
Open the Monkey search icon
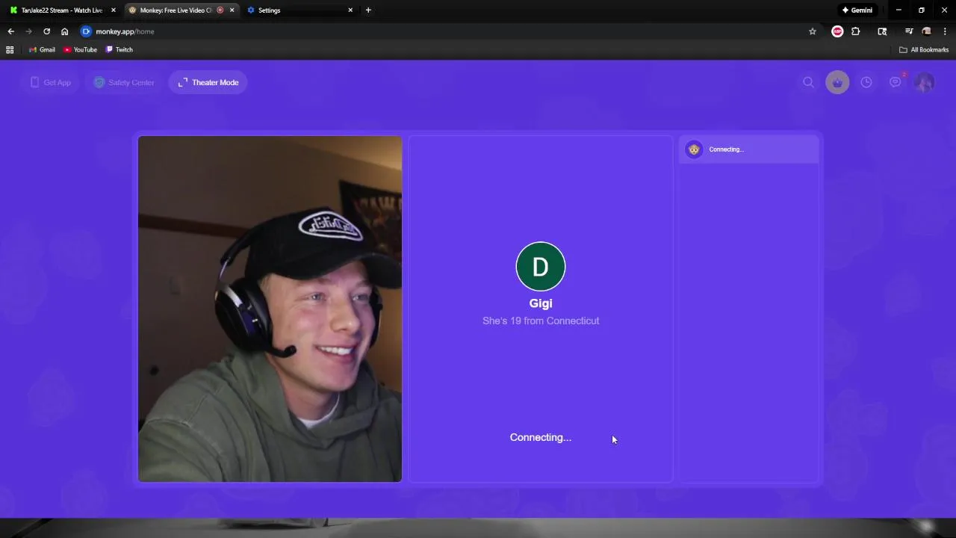click(x=808, y=82)
